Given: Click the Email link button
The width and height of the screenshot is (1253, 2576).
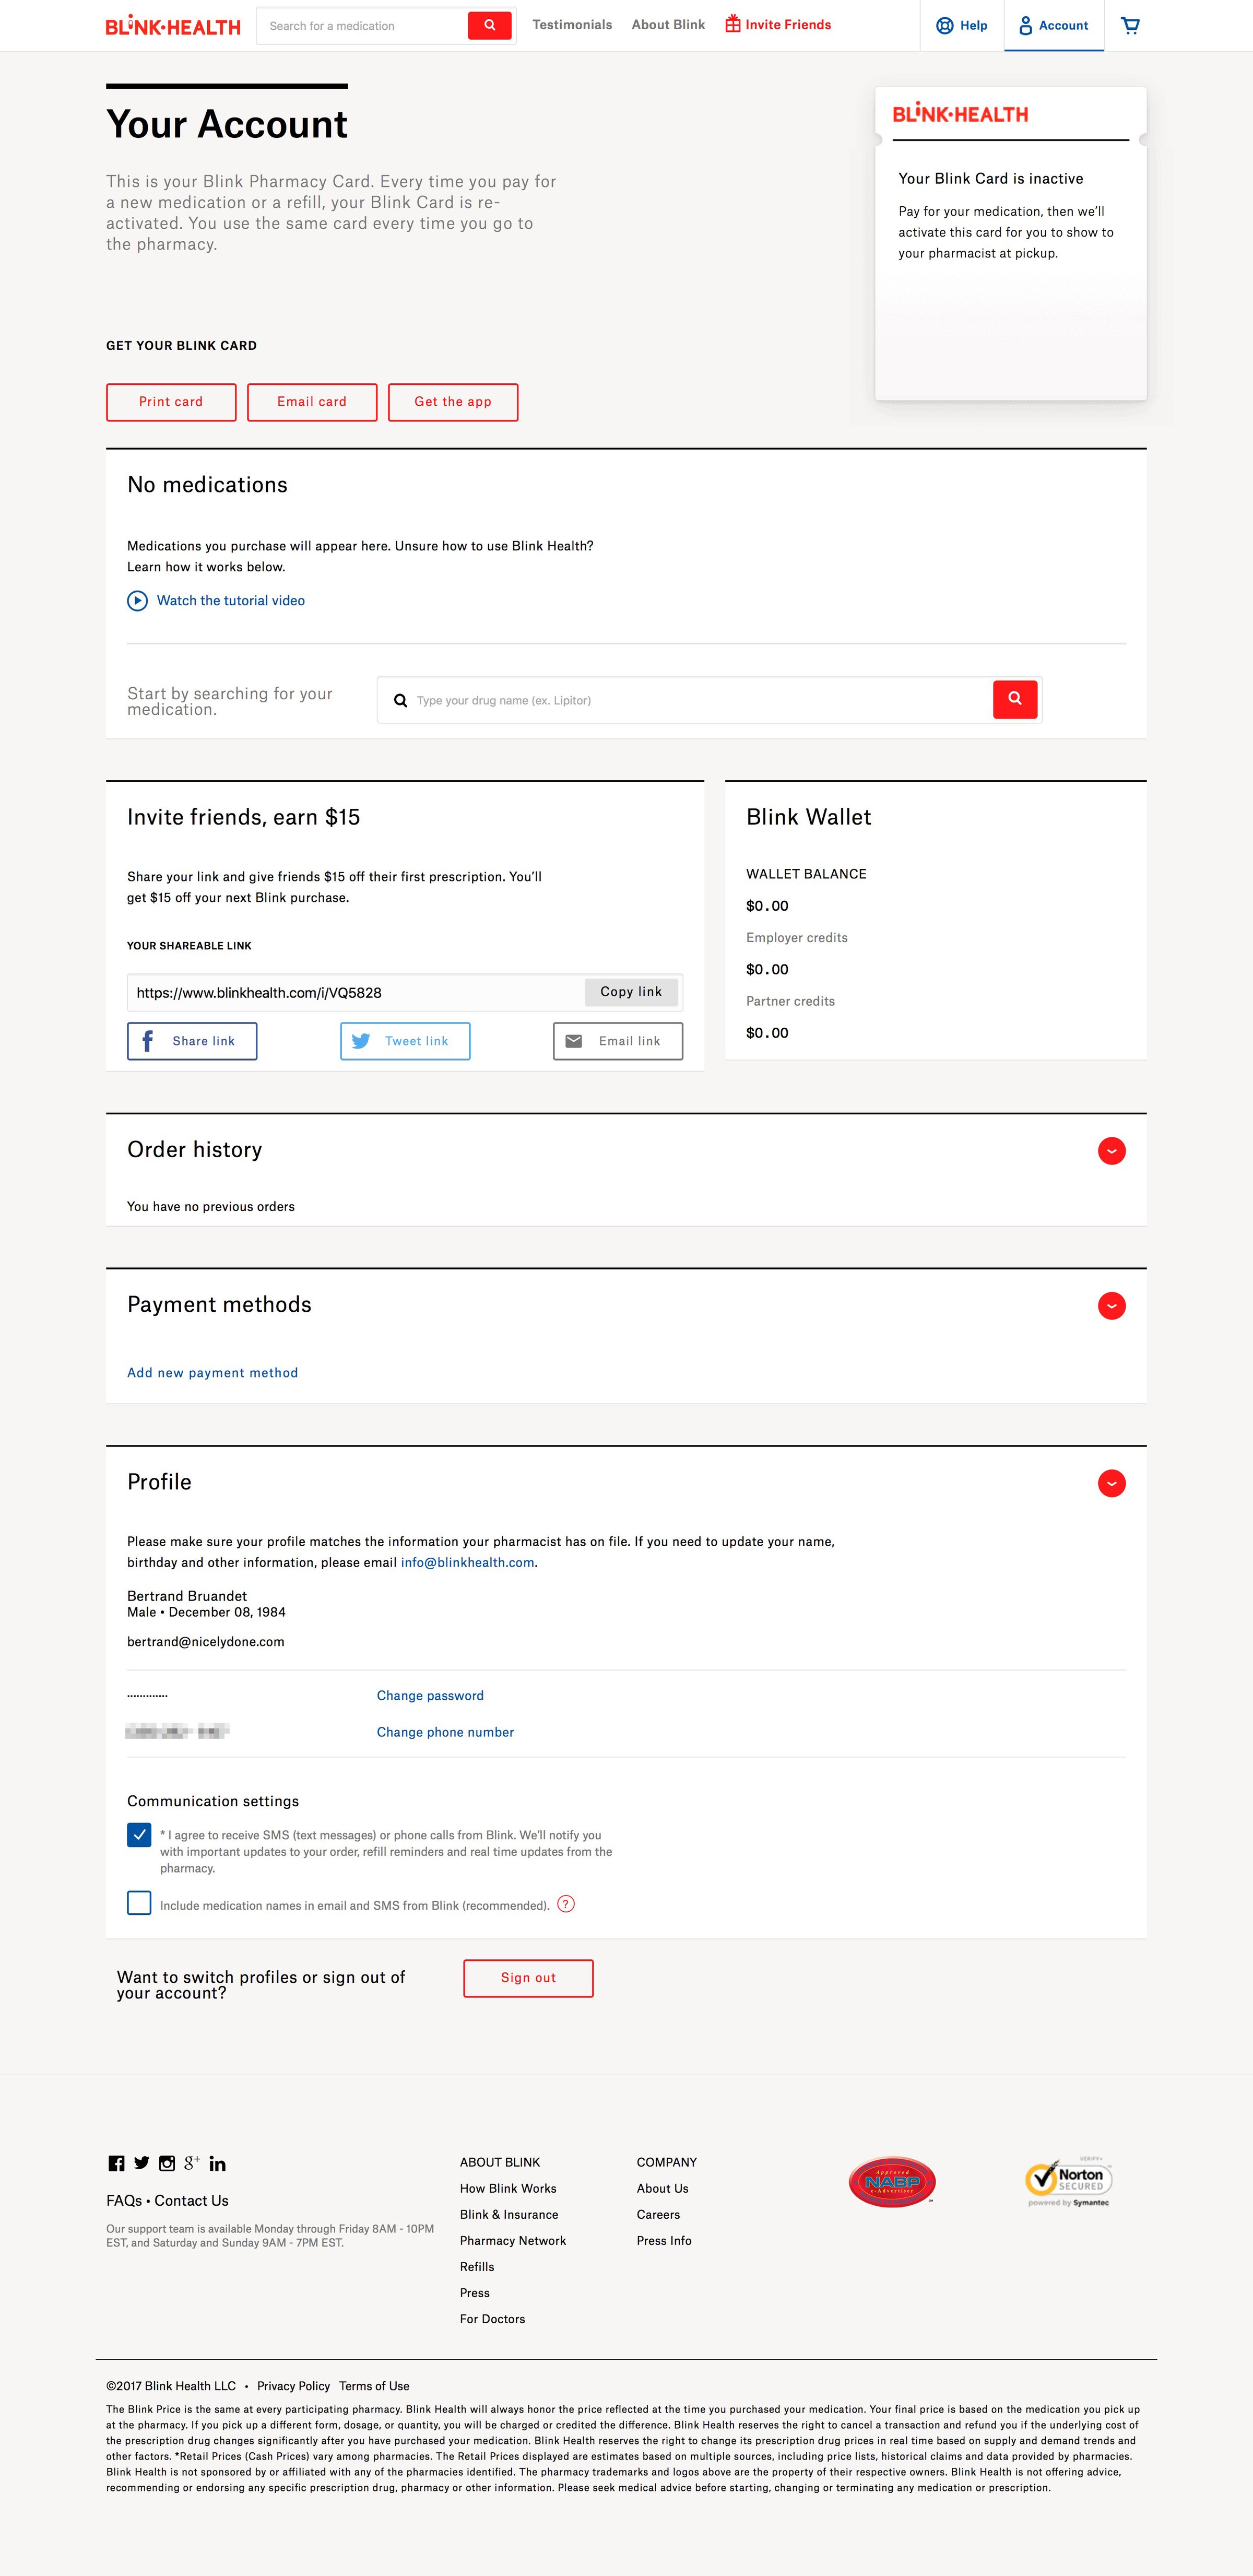Looking at the screenshot, I should tap(618, 1041).
